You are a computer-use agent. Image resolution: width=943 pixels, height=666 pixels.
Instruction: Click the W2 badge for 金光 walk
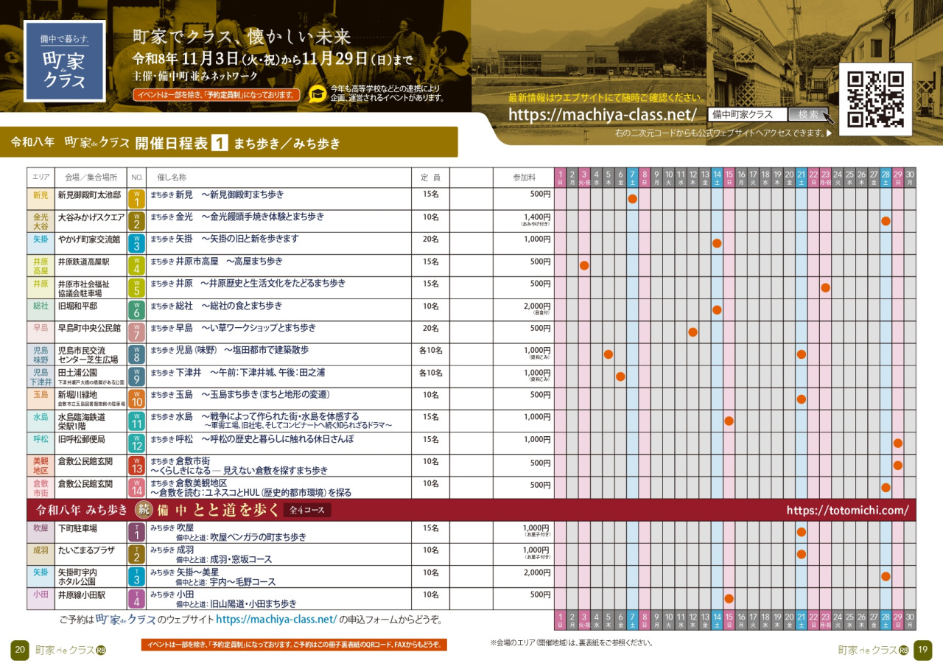136,221
